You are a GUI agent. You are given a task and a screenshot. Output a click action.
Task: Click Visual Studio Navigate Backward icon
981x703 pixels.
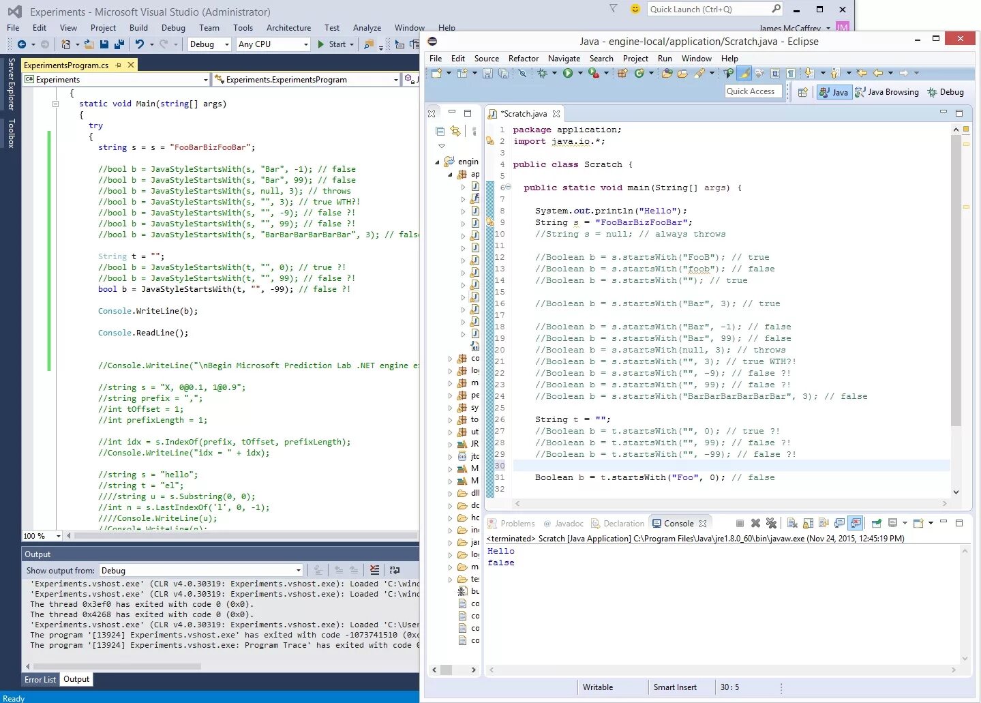(x=22, y=44)
